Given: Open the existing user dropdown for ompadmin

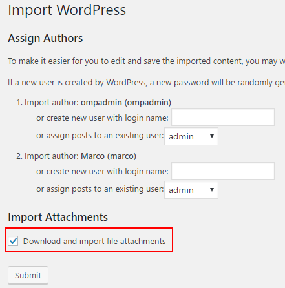Looking at the screenshot, I should tap(191, 136).
